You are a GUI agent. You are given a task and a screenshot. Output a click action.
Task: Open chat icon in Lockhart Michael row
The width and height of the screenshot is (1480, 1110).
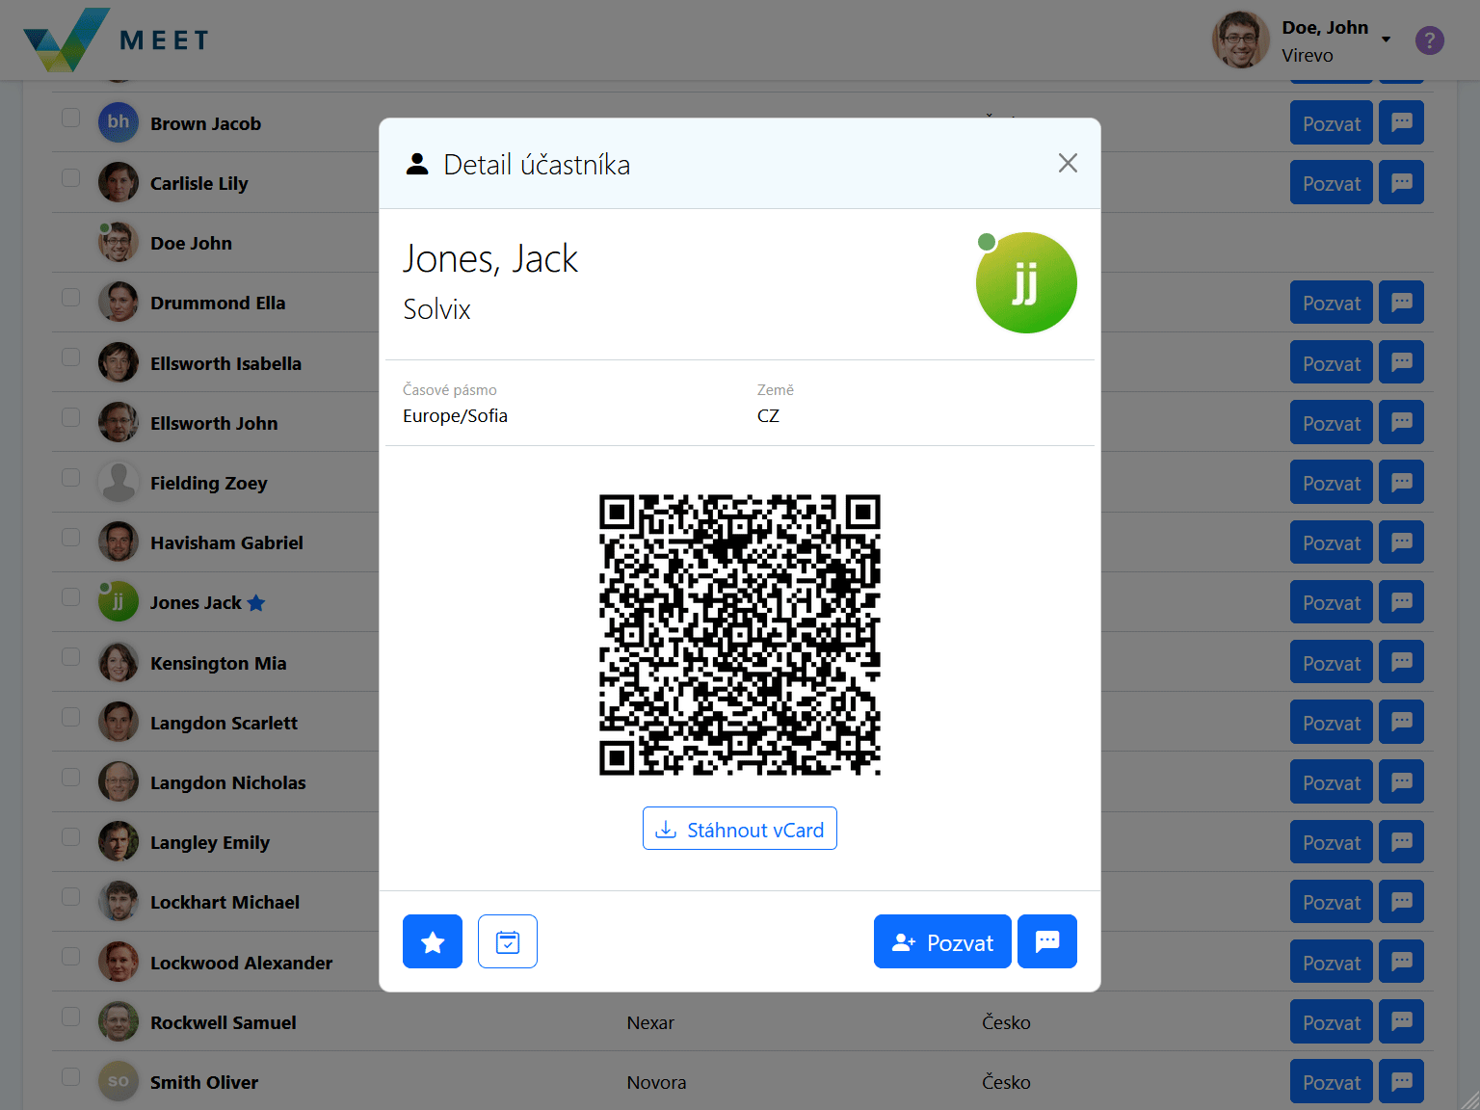click(1401, 901)
